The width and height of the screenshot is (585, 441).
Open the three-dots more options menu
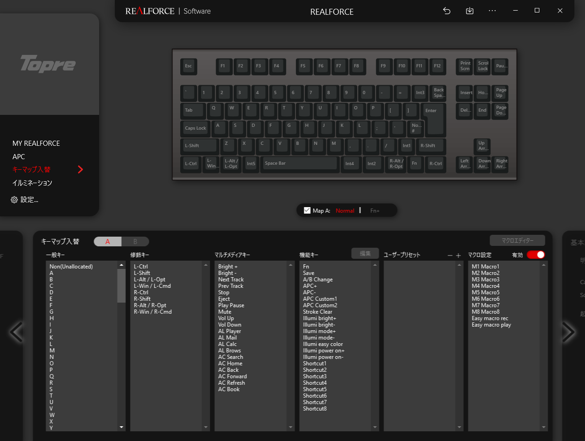click(x=492, y=11)
